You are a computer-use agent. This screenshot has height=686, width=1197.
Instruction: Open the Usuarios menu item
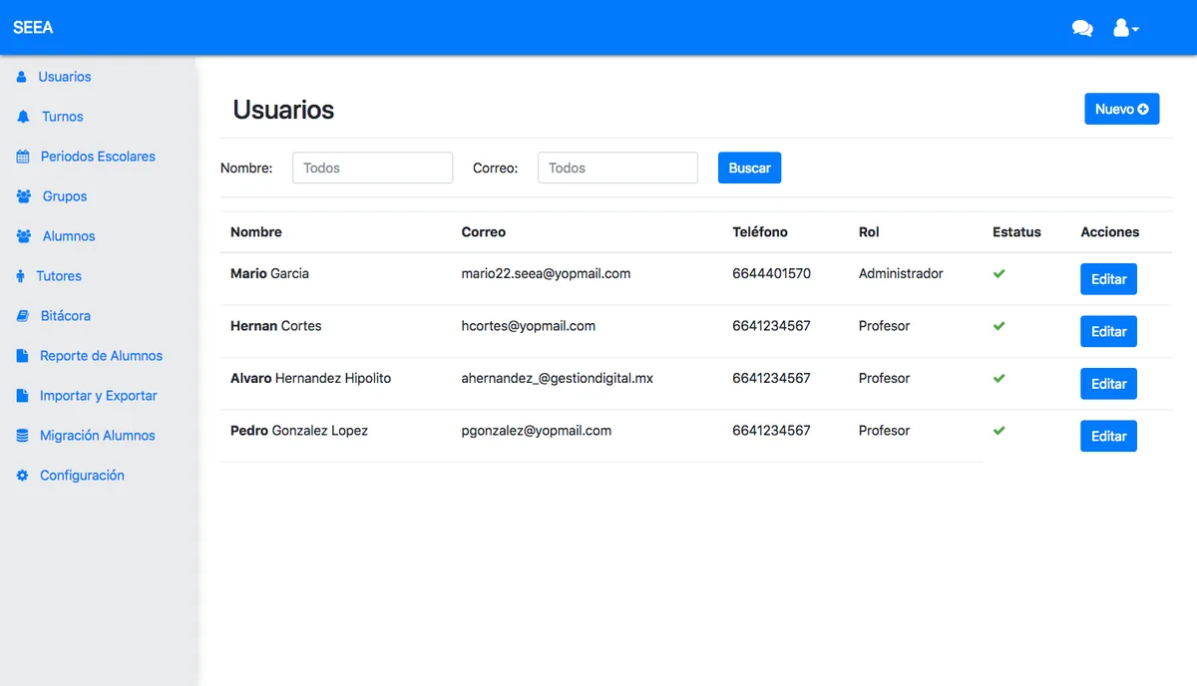point(65,77)
